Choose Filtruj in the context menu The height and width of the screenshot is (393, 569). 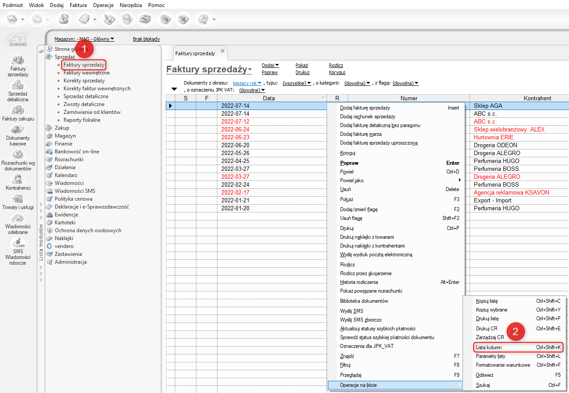[345, 365]
